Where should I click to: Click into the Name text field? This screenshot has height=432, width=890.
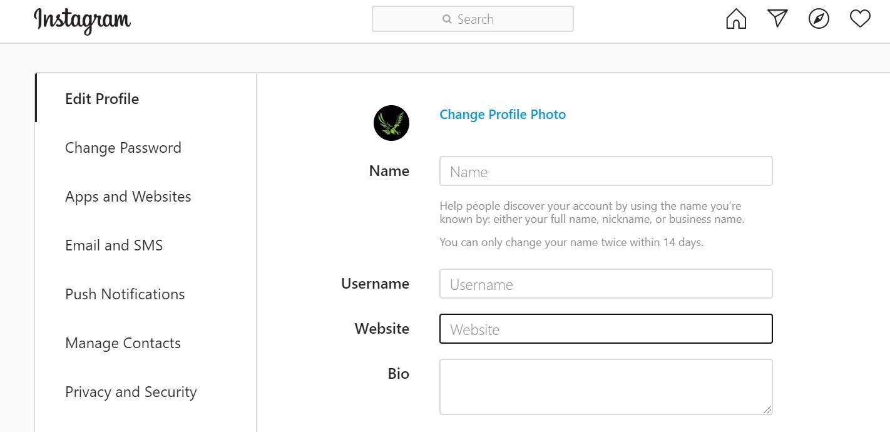click(606, 172)
